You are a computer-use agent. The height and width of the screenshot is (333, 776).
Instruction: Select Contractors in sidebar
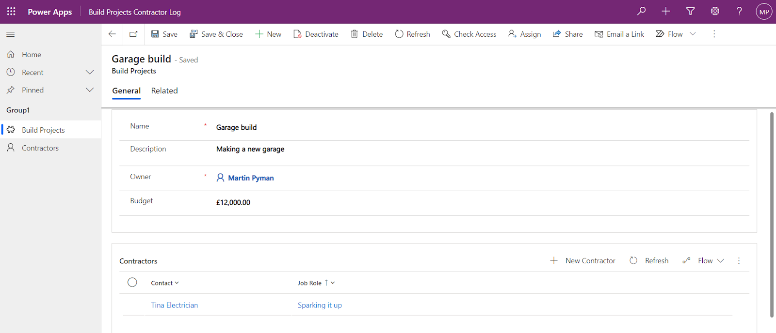tap(50, 148)
